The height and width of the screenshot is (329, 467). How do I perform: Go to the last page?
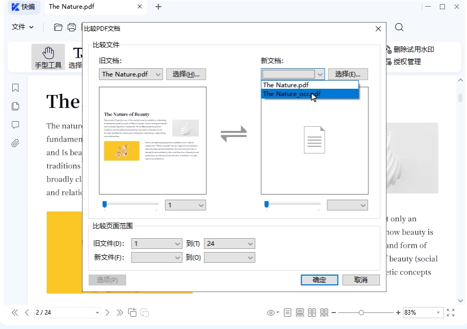[x=120, y=313]
